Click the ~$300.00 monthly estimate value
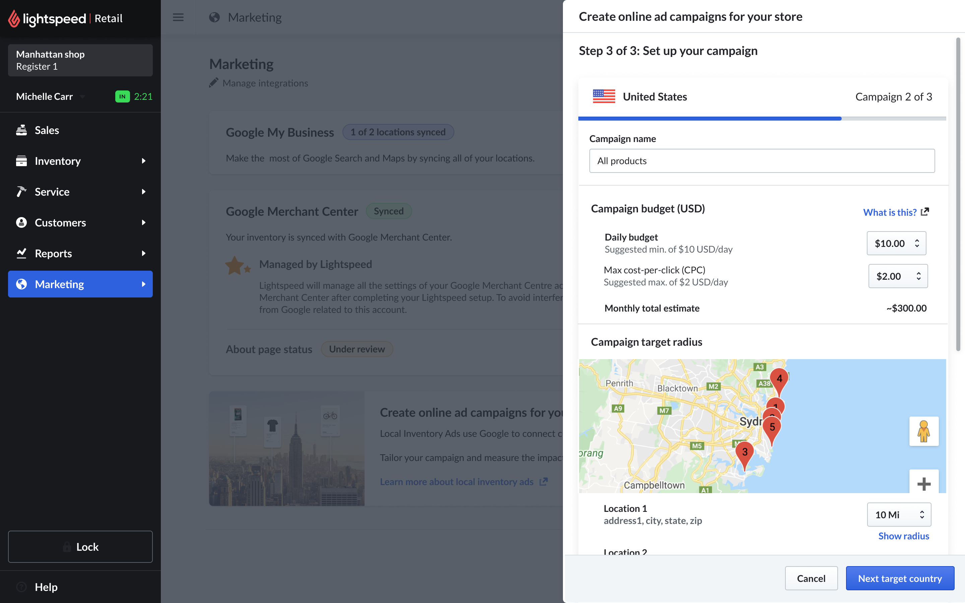The height and width of the screenshot is (603, 965). pos(906,308)
